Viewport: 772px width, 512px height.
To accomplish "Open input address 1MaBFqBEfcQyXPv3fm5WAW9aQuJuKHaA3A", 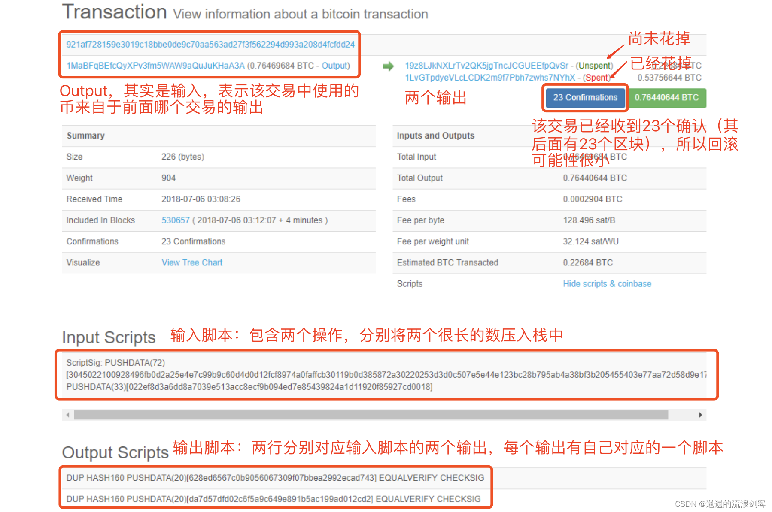I will [155, 66].
